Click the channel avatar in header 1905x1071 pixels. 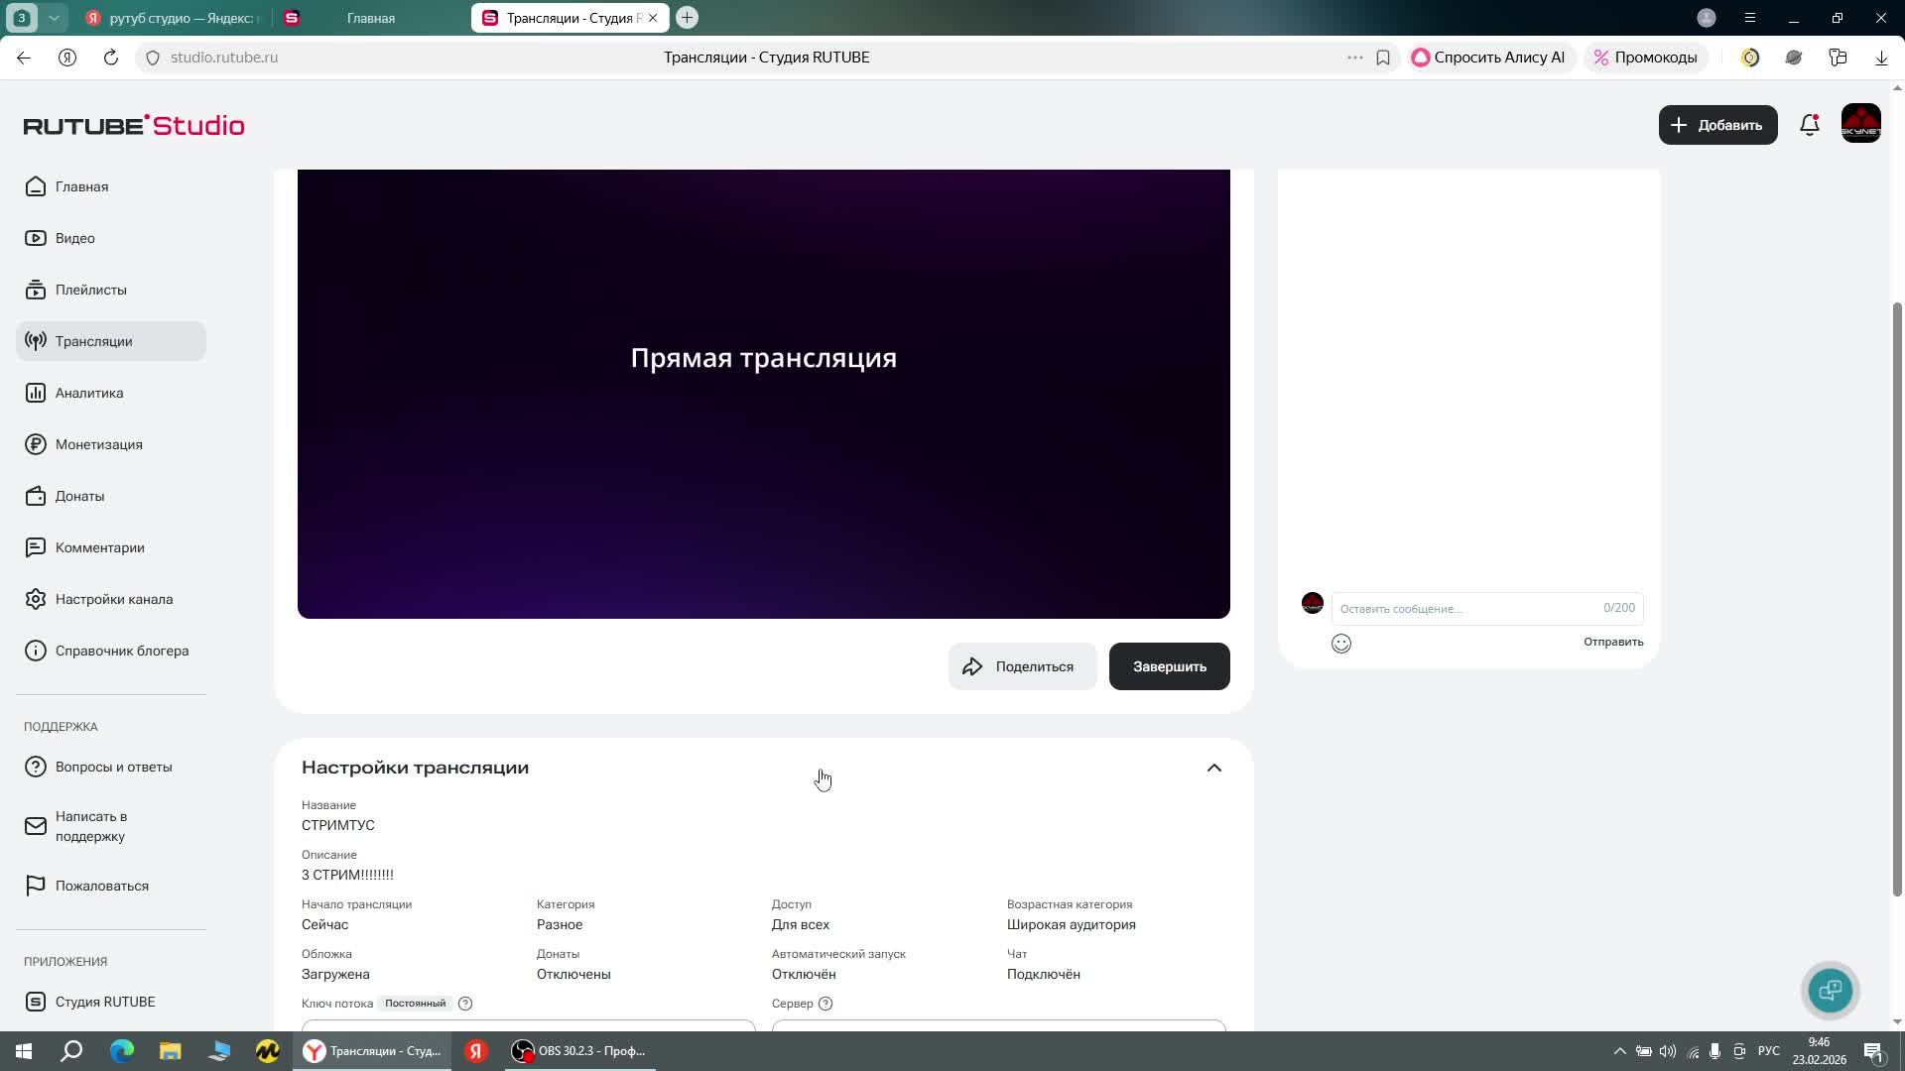[1860, 124]
